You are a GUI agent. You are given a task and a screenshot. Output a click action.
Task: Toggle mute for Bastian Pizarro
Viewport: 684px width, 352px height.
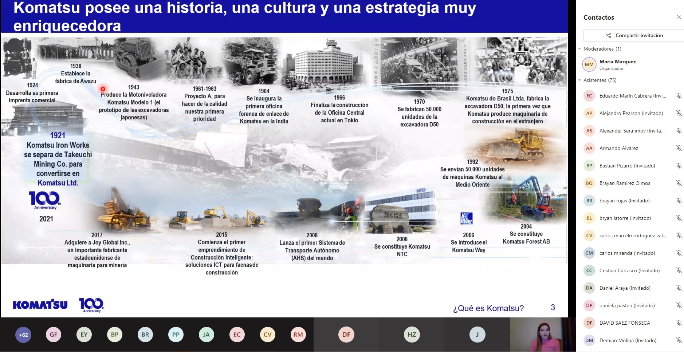(679, 166)
